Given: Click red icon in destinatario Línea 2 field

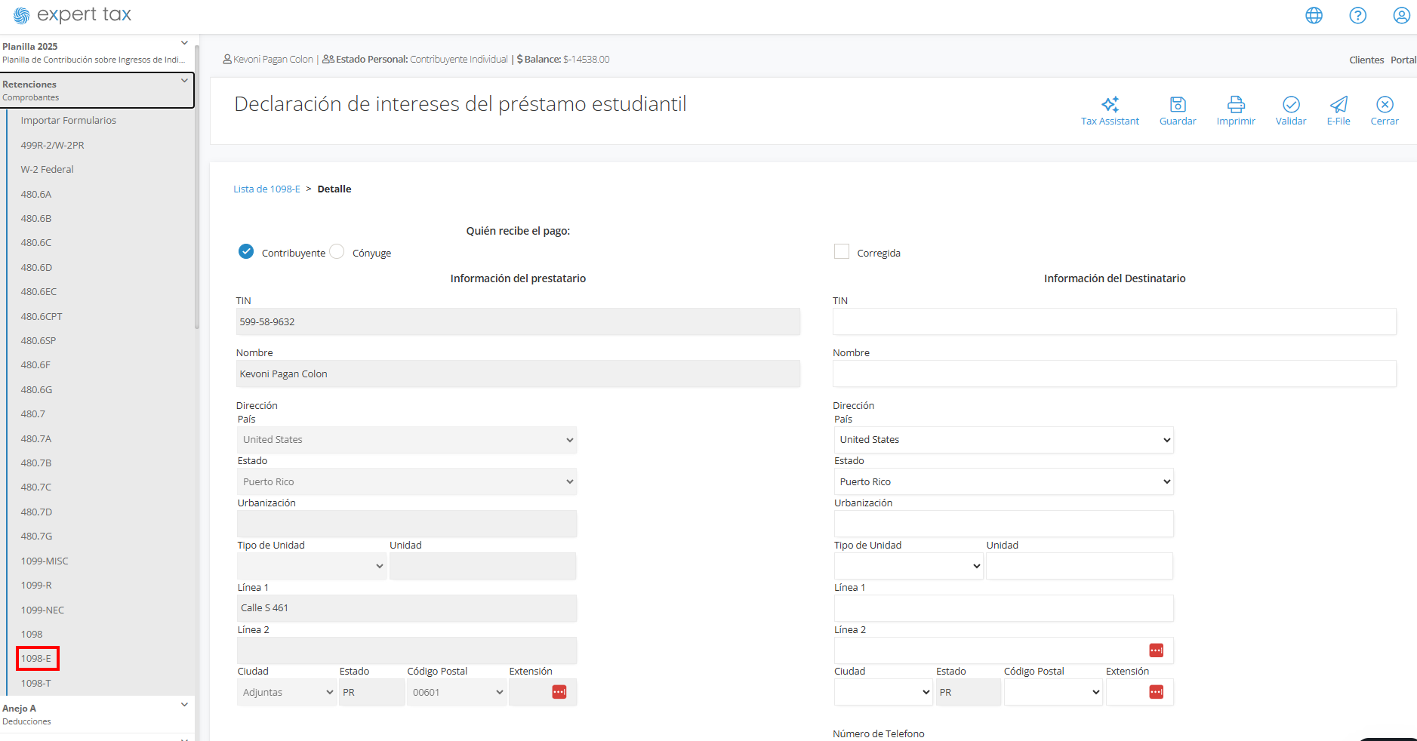Looking at the screenshot, I should coord(1156,650).
